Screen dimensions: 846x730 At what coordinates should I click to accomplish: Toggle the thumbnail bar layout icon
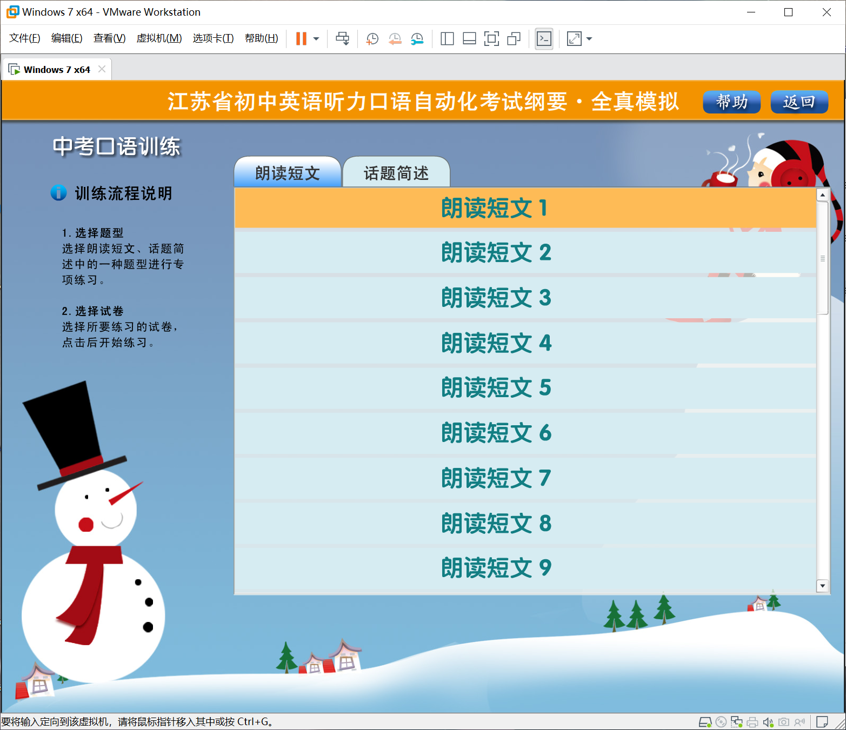pyautogui.click(x=469, y=39)
